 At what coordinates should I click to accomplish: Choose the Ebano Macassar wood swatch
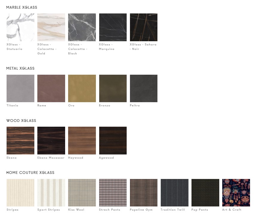[51, 140]
